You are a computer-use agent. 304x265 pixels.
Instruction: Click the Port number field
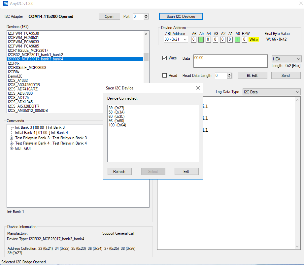[x=139, y=17]
